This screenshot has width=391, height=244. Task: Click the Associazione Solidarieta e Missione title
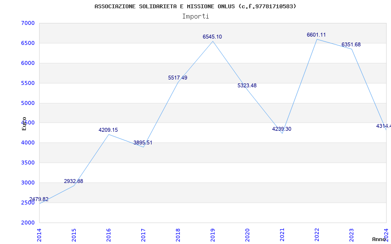tap(195, 6)
